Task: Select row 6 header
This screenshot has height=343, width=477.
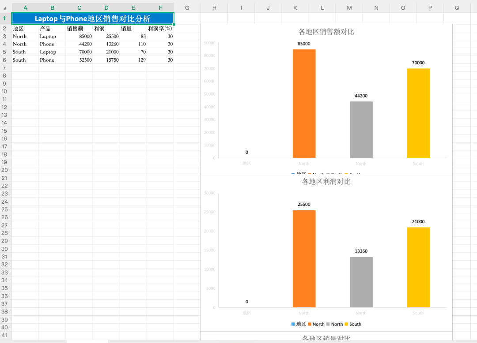Action: pyautogui.click(x=4, y=60)
